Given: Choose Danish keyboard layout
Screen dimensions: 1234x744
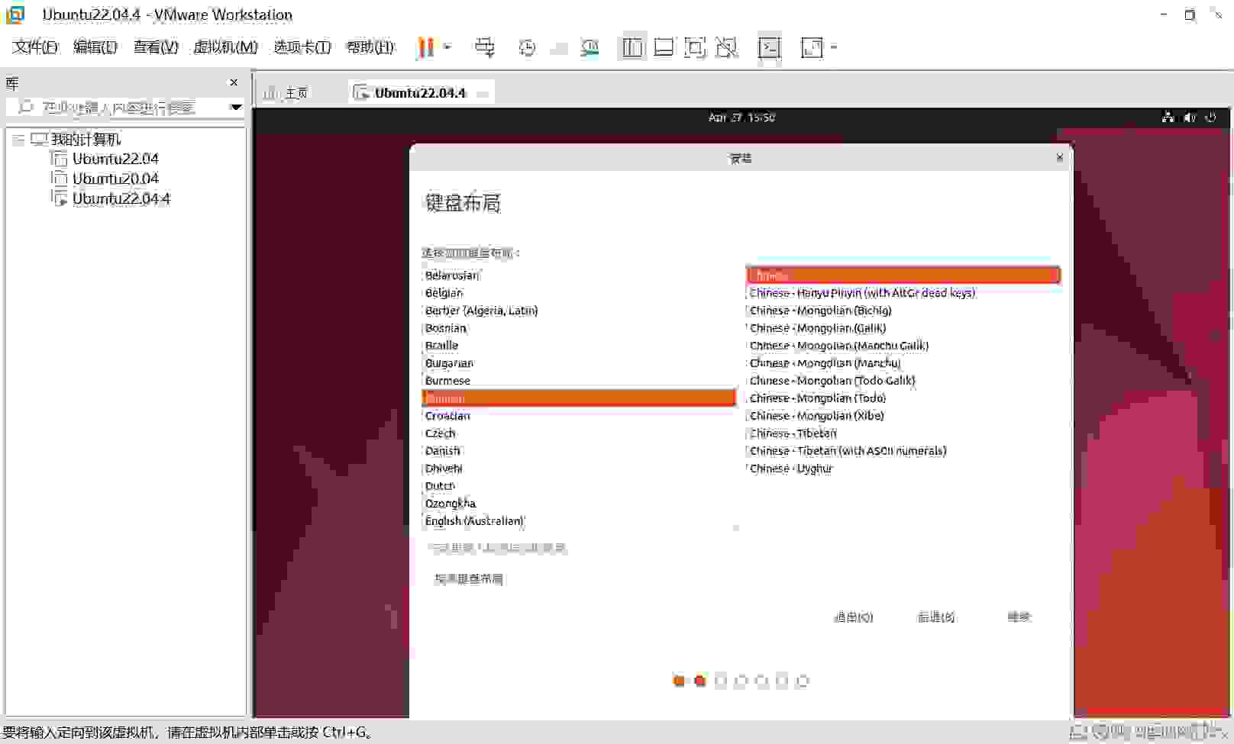Looking at the screenshot, I should point(579,451).
